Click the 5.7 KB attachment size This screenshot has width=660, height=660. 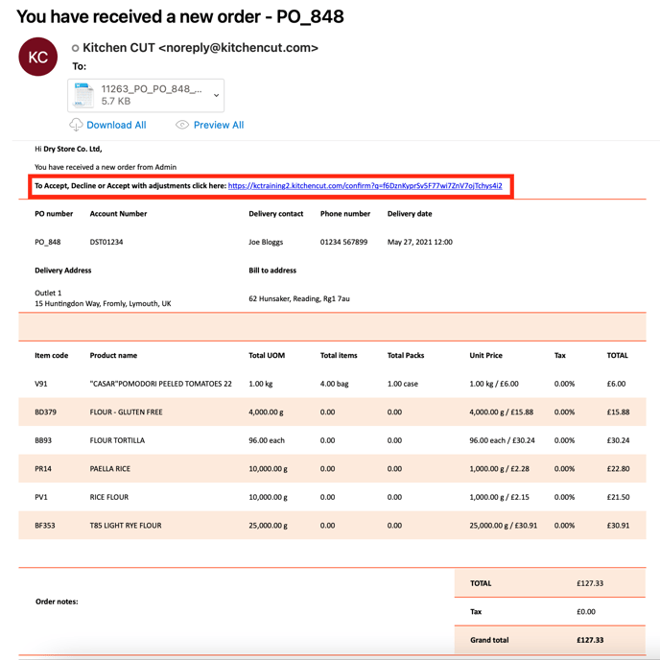coord(116,101)
